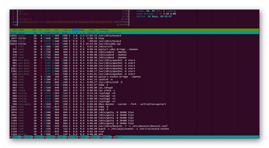Select the upstart-socket-bridge process row
Viewport: 269px width, 148px height.
[134, 77]
